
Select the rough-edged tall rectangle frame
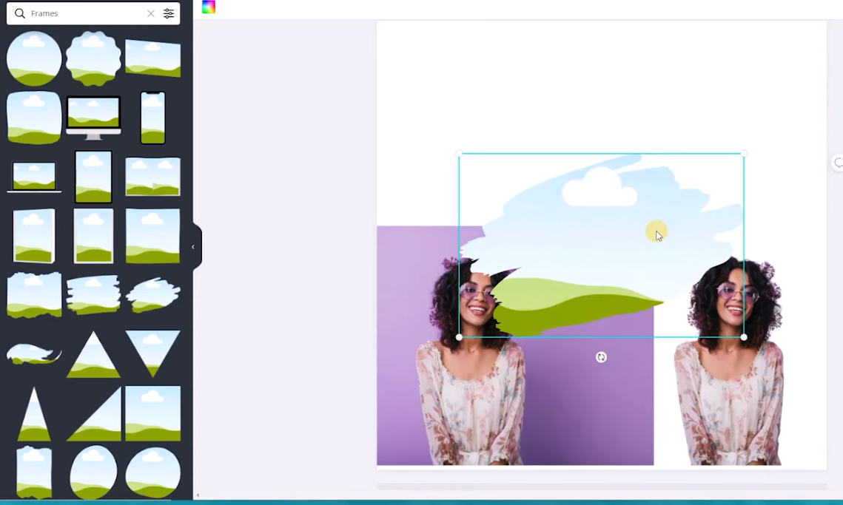coord(34,472)
